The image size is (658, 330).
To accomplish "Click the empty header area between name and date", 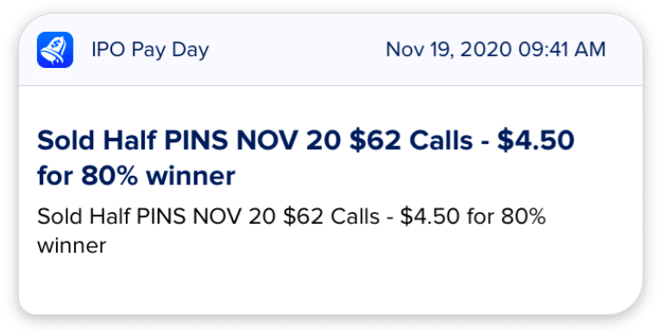I will [x=298, y=50].
